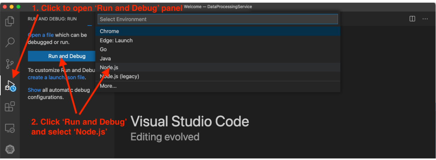
Task: Select the Node.js environment option
Action: 218,67
